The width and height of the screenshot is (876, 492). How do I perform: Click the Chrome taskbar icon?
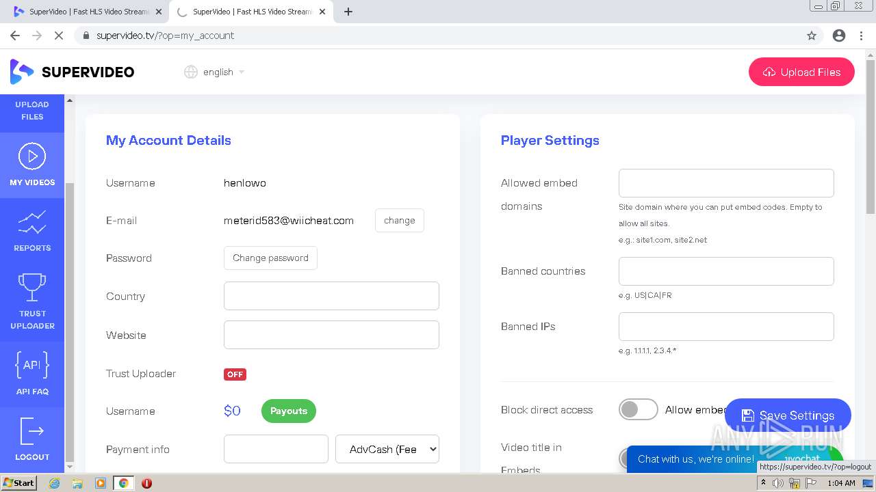point(123,483)
